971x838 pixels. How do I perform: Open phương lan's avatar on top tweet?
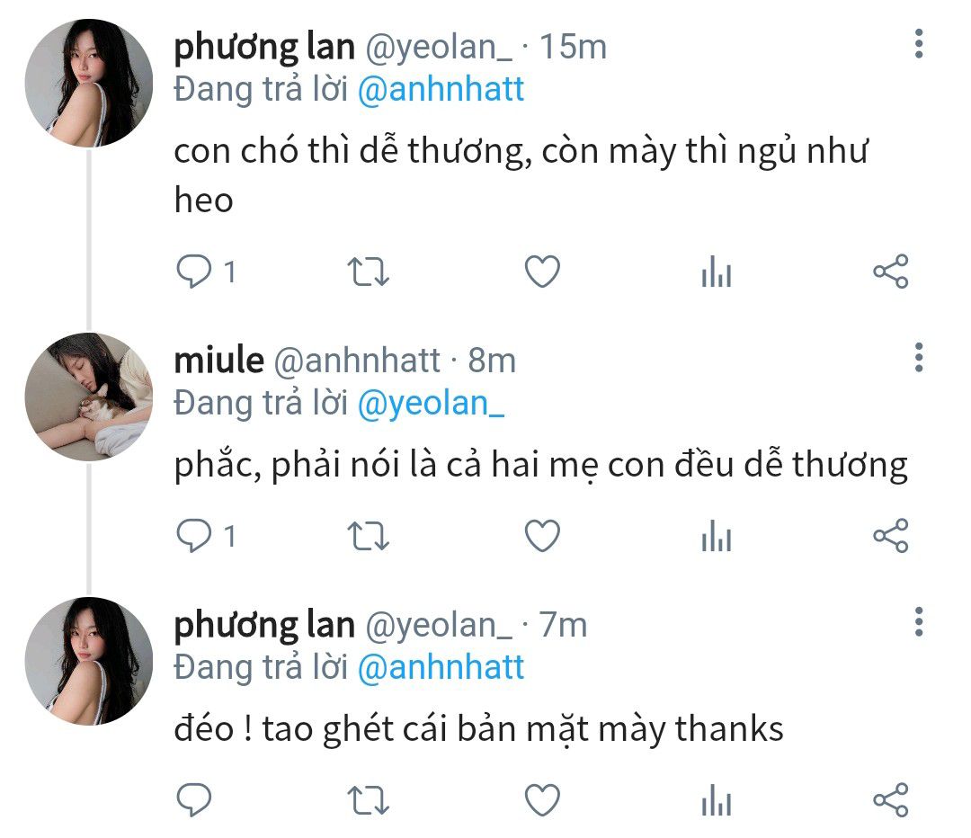pos(89,83)
